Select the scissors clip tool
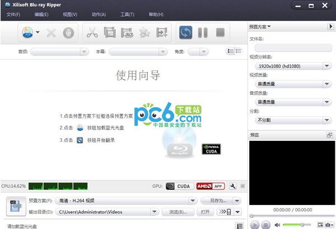The width and height of the screenshot is (336, 229). [x=92, y=32]
